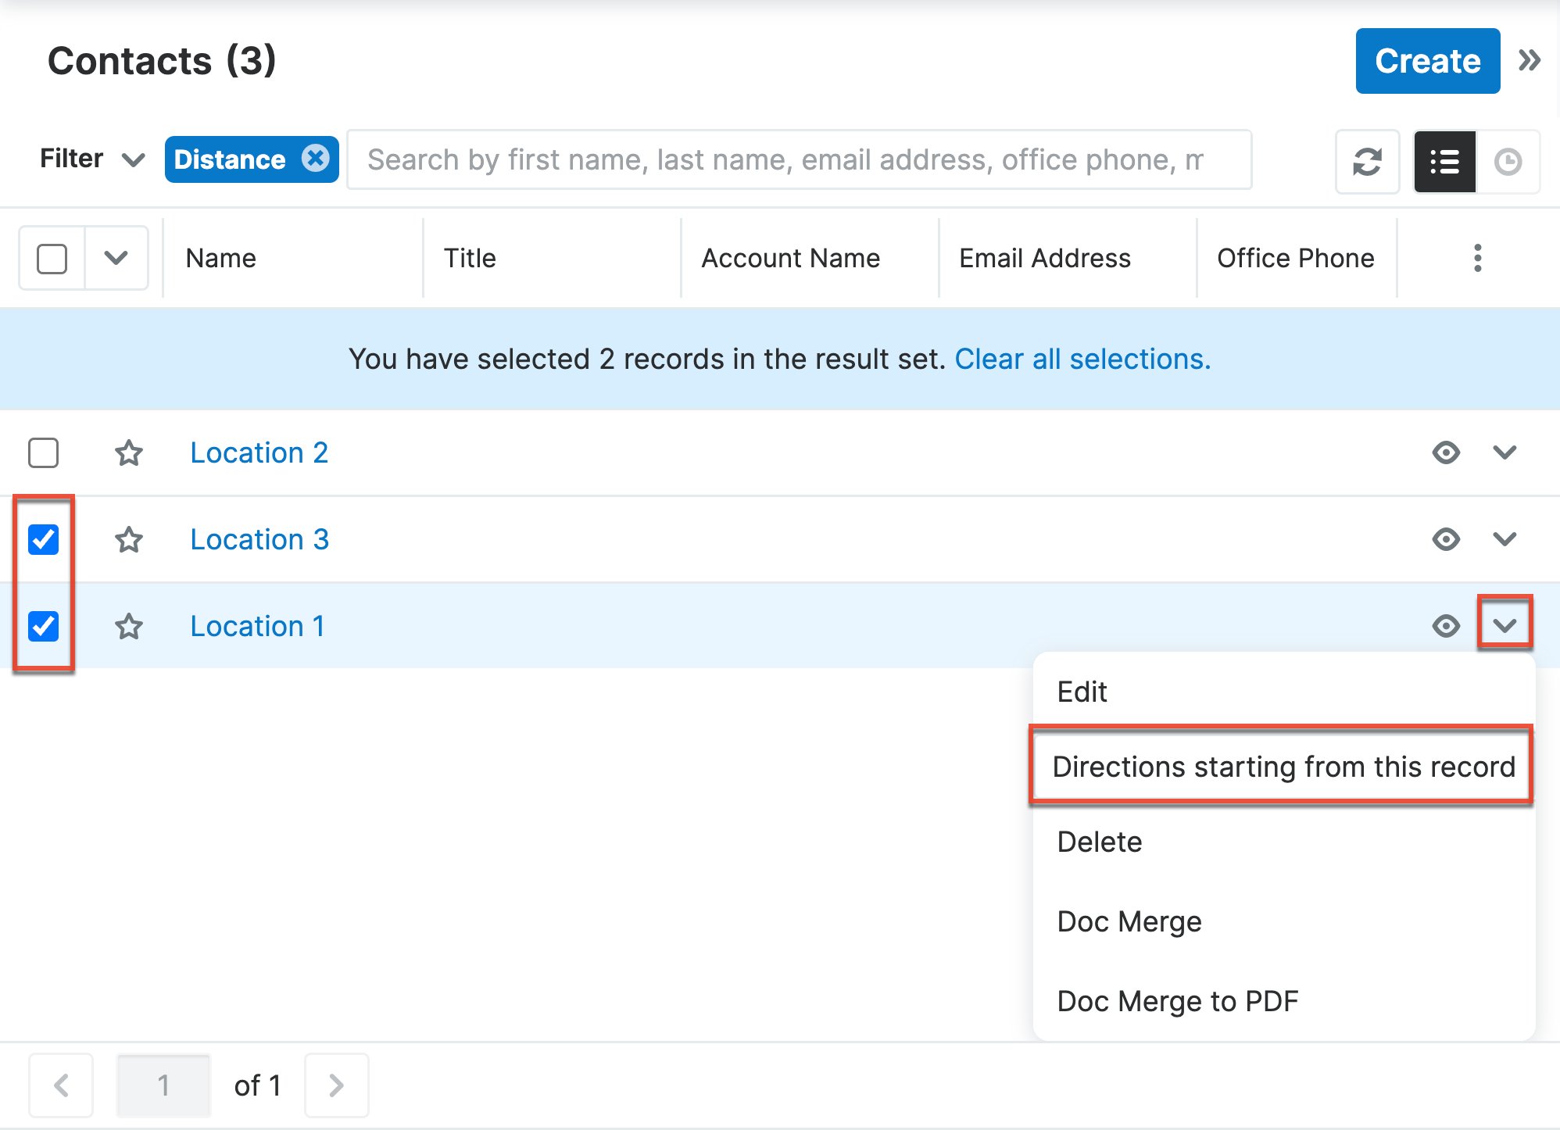Open the activity stream clock icon
1560x1130 pixels.
(1508, 162)
